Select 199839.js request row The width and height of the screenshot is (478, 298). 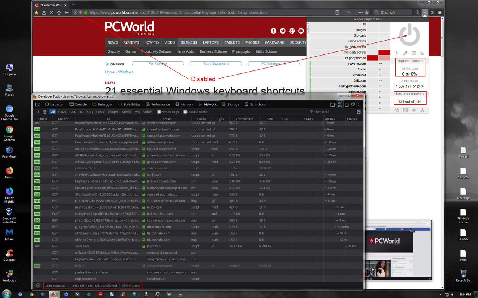pos(198,246)
